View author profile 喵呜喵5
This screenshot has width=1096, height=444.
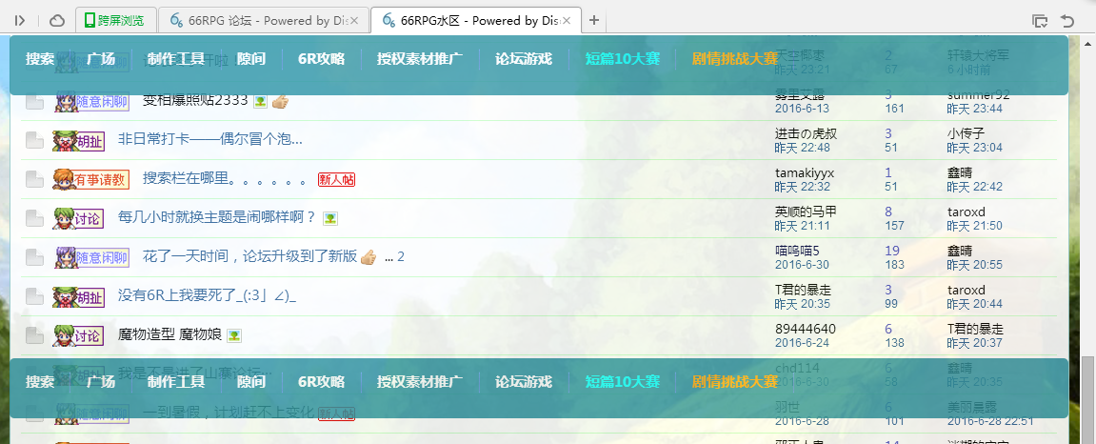coord(797,251)
